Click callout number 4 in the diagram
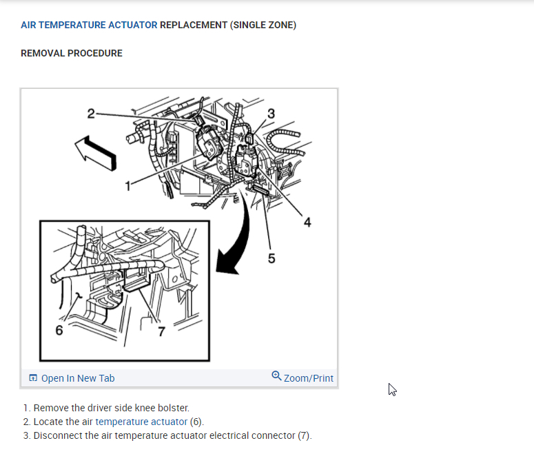 tap(307, 223)
